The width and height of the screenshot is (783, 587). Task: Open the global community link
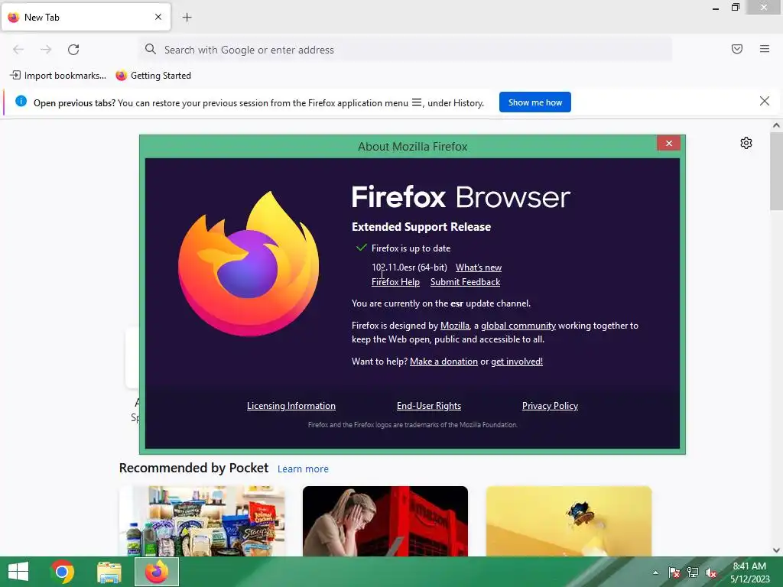click(518, 326)
